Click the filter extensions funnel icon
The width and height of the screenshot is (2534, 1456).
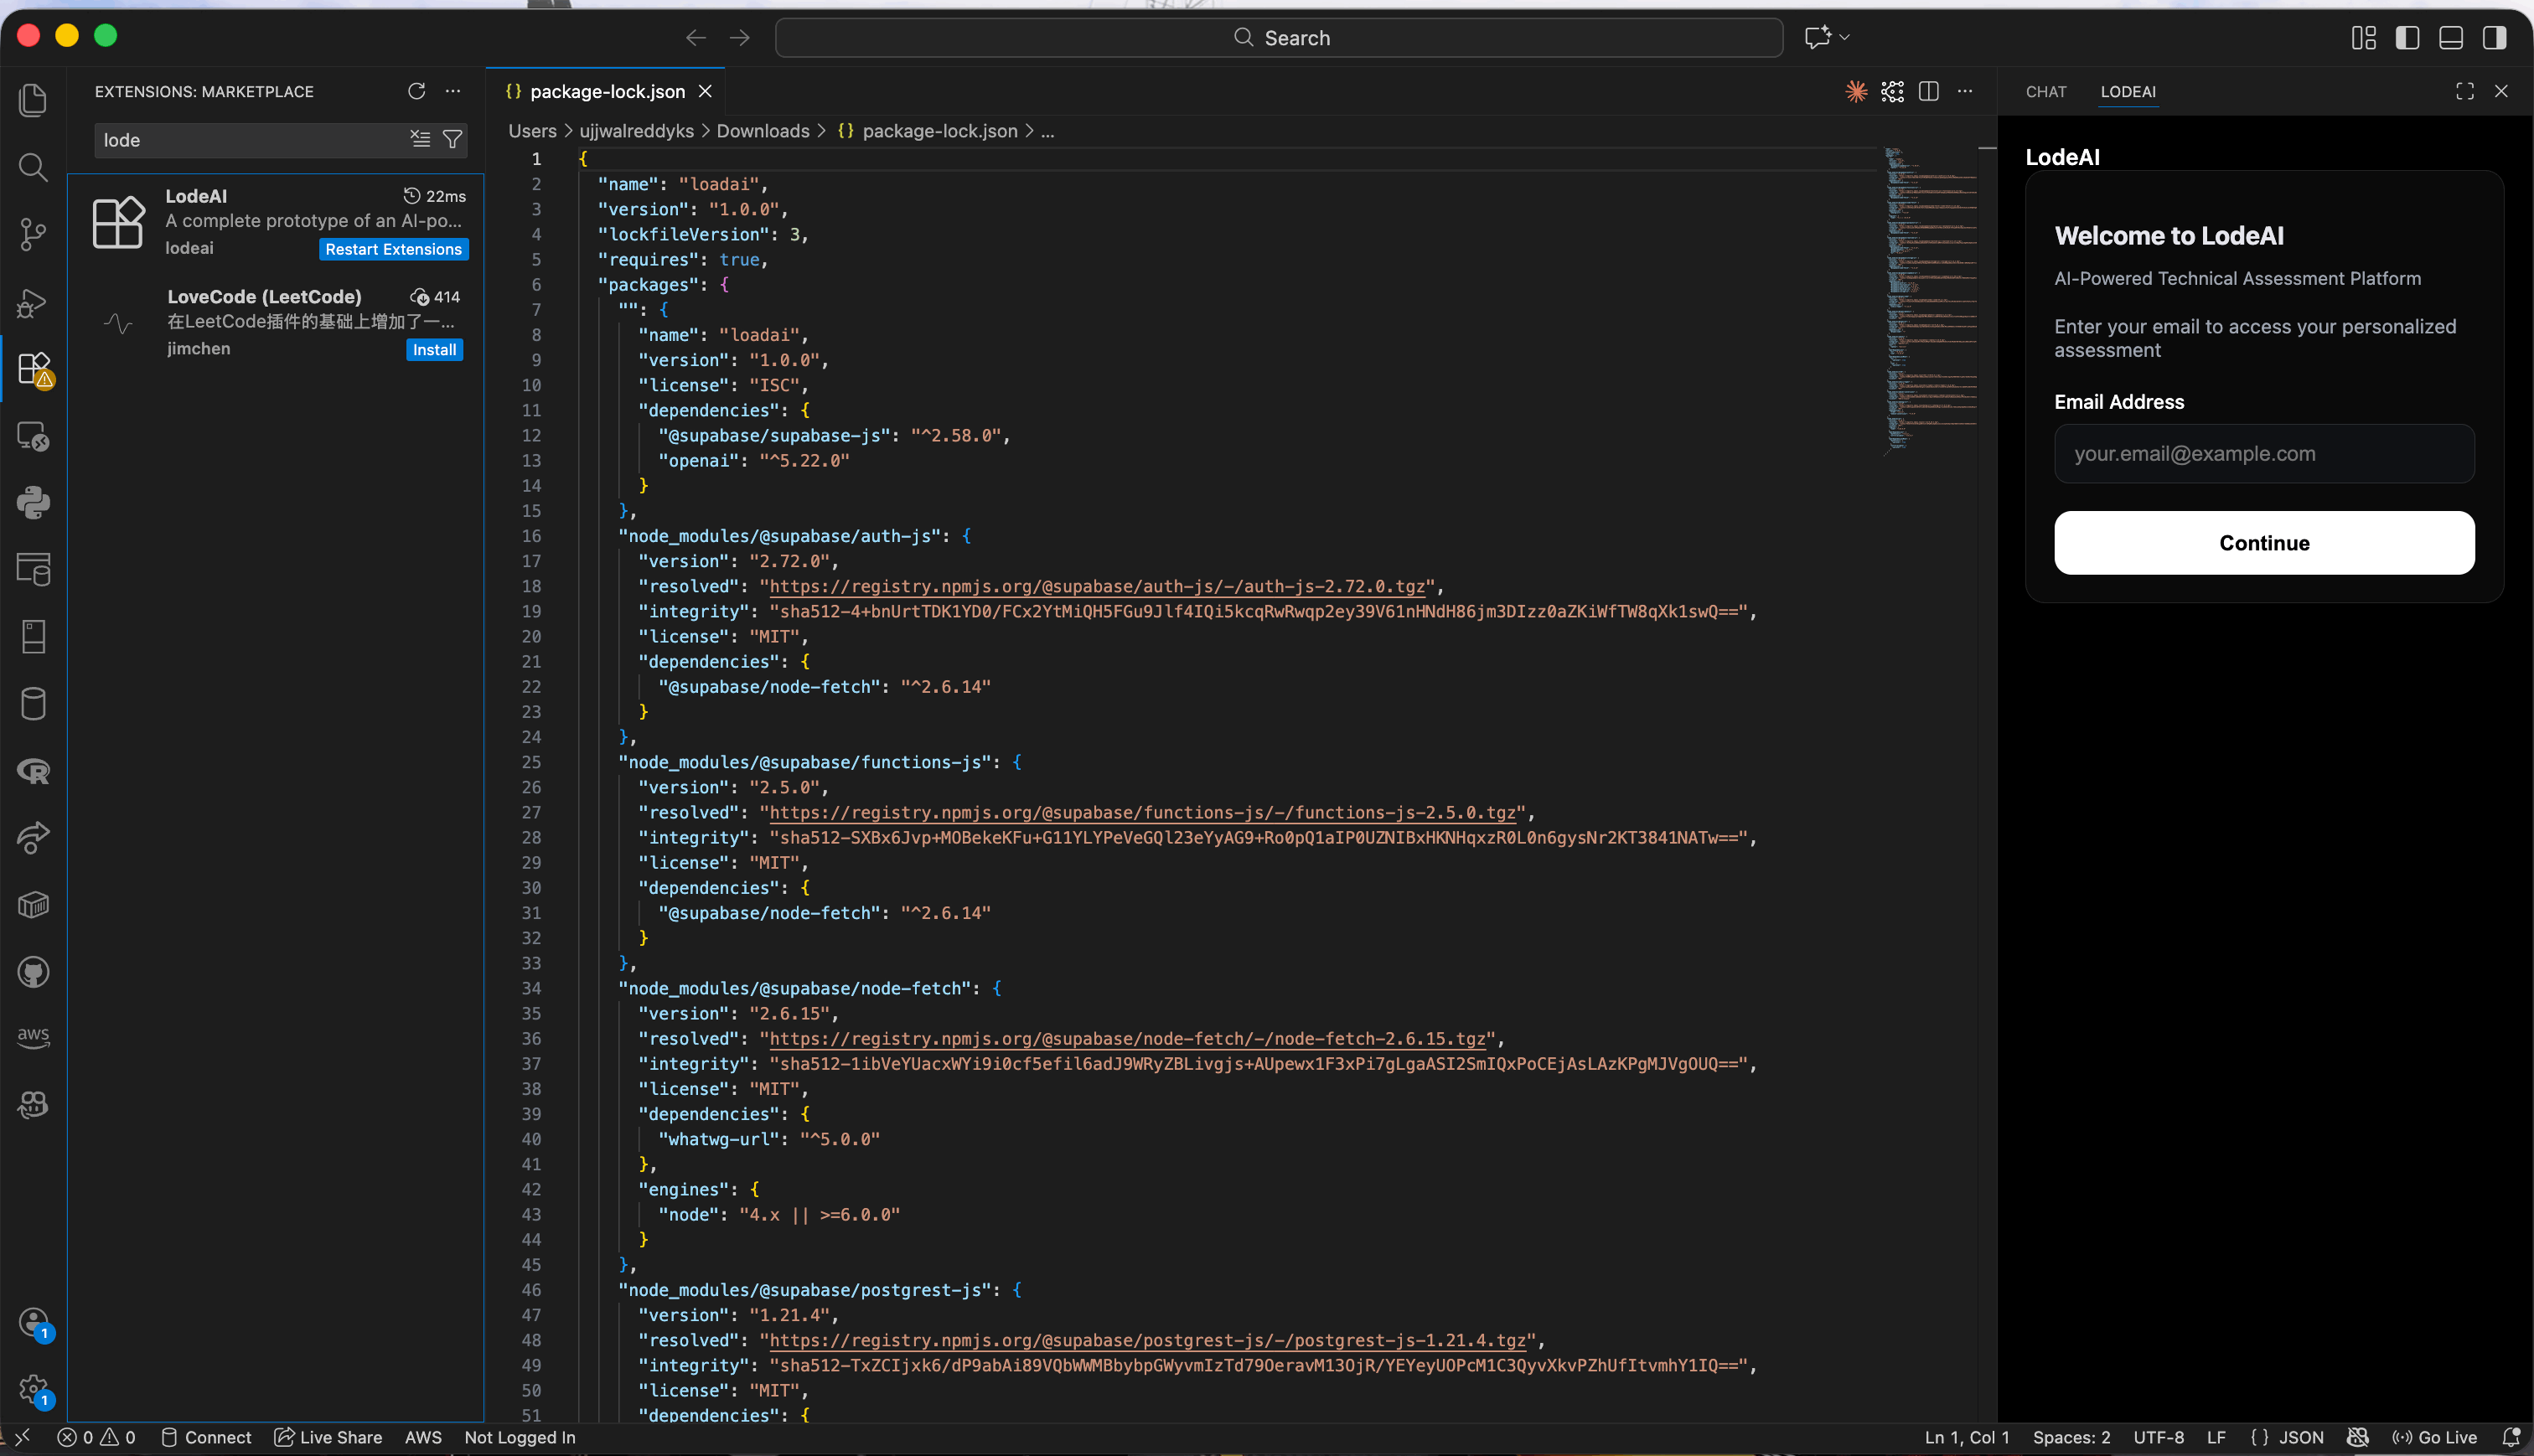(x=453, y=140)
